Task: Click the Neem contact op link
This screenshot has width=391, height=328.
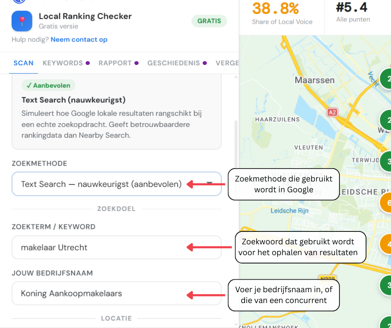Action: 79,40
